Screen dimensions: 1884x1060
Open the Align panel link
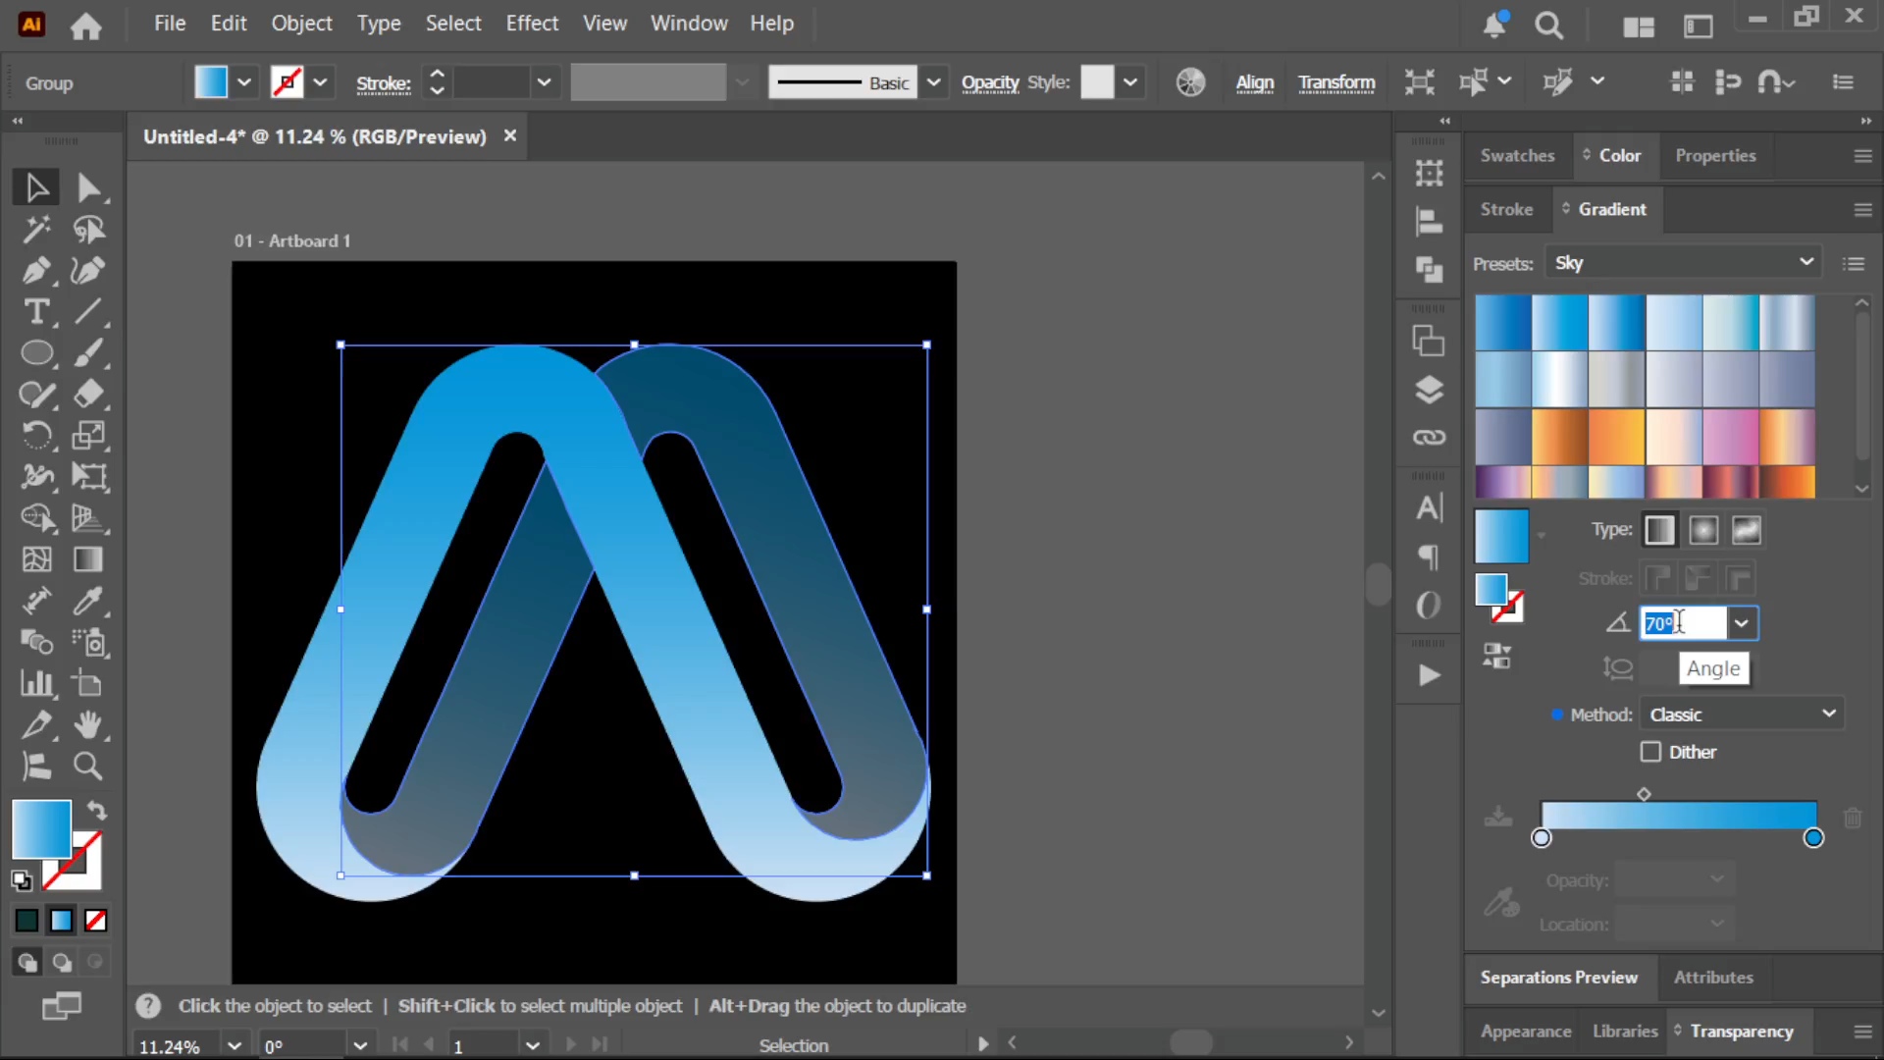coord(1254,83)
